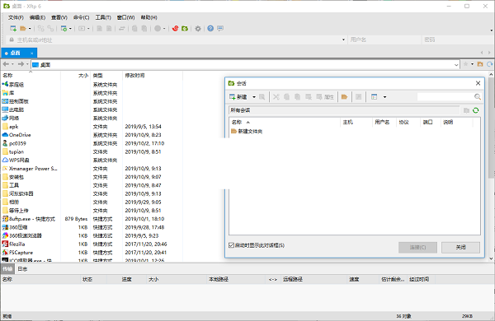Click the feedback speech bubble icon
Screen dimensions: 495x321
click(x=220, y=28)
